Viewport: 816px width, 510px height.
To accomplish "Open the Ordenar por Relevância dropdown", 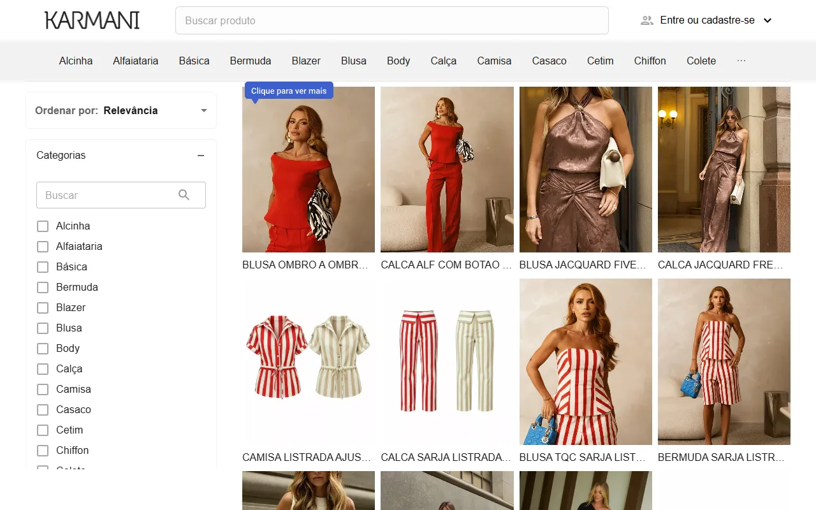I will point(121,110).
